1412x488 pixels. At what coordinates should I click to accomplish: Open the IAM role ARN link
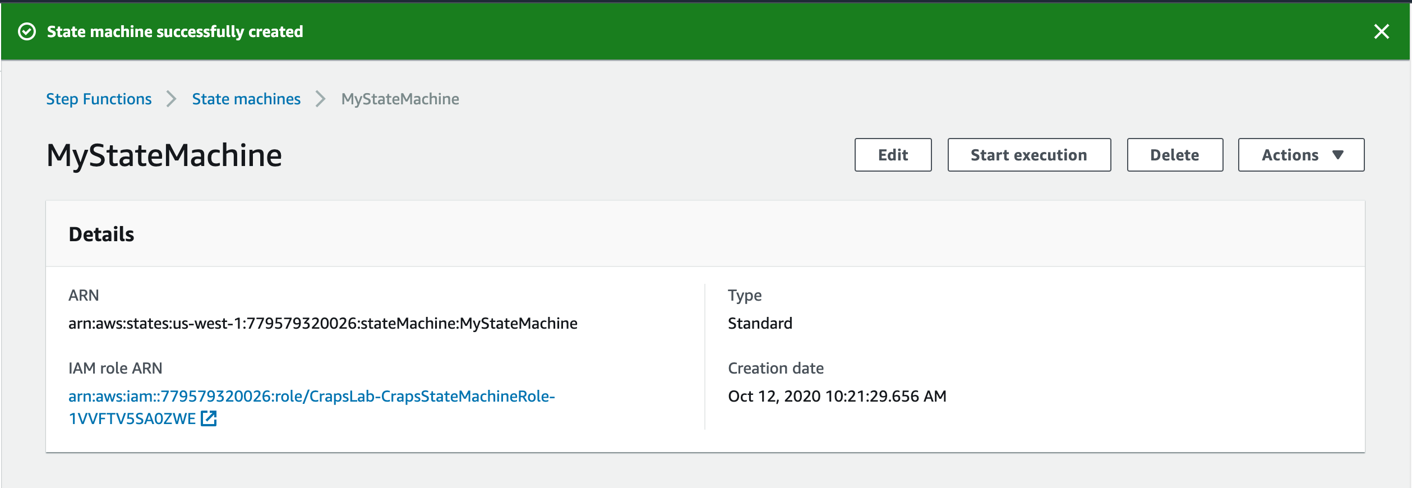tap(311, 407)
